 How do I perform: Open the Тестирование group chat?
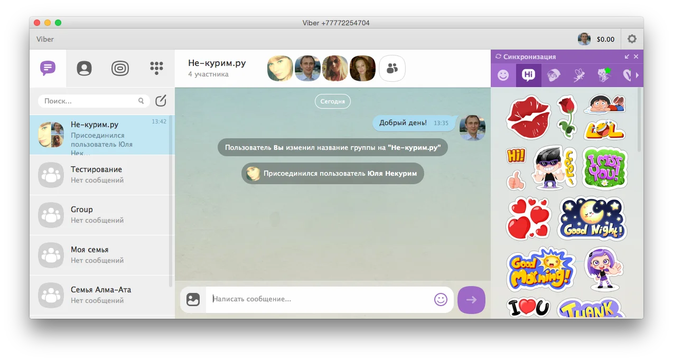click(101, 175)
